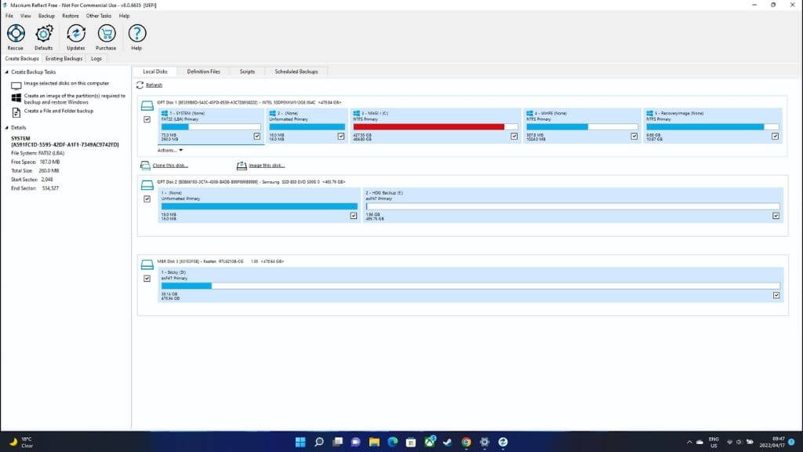Open Google Chrome from the taskbar
The image size is (803, 452).
click(466, 442)
